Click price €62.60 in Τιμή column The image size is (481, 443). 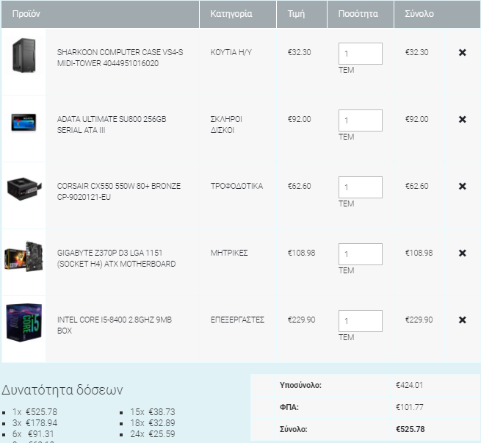tap(299, 186)
